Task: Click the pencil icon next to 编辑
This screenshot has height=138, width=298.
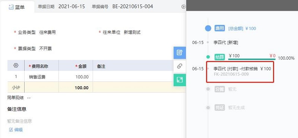Action: (11, 130)
